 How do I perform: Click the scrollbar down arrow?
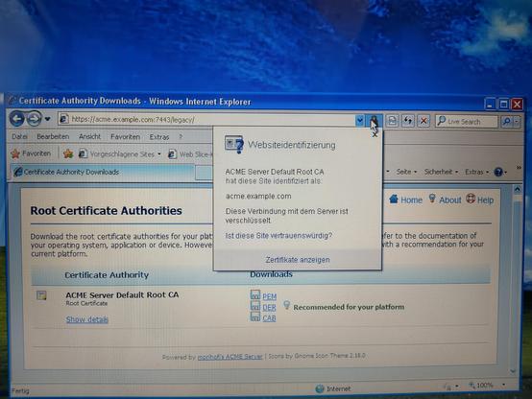513,371
